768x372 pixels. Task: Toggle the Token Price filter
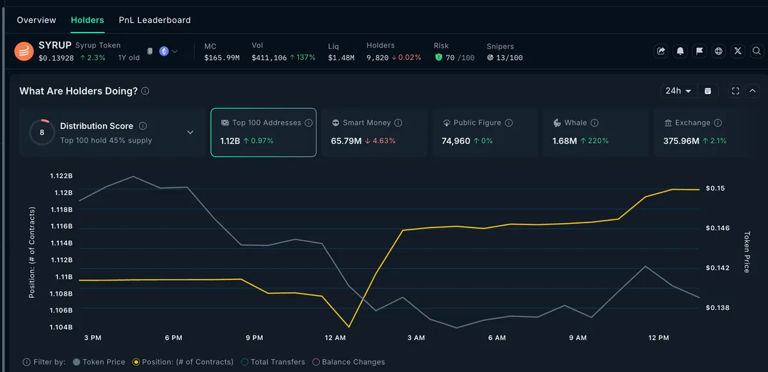coord(99,362)
